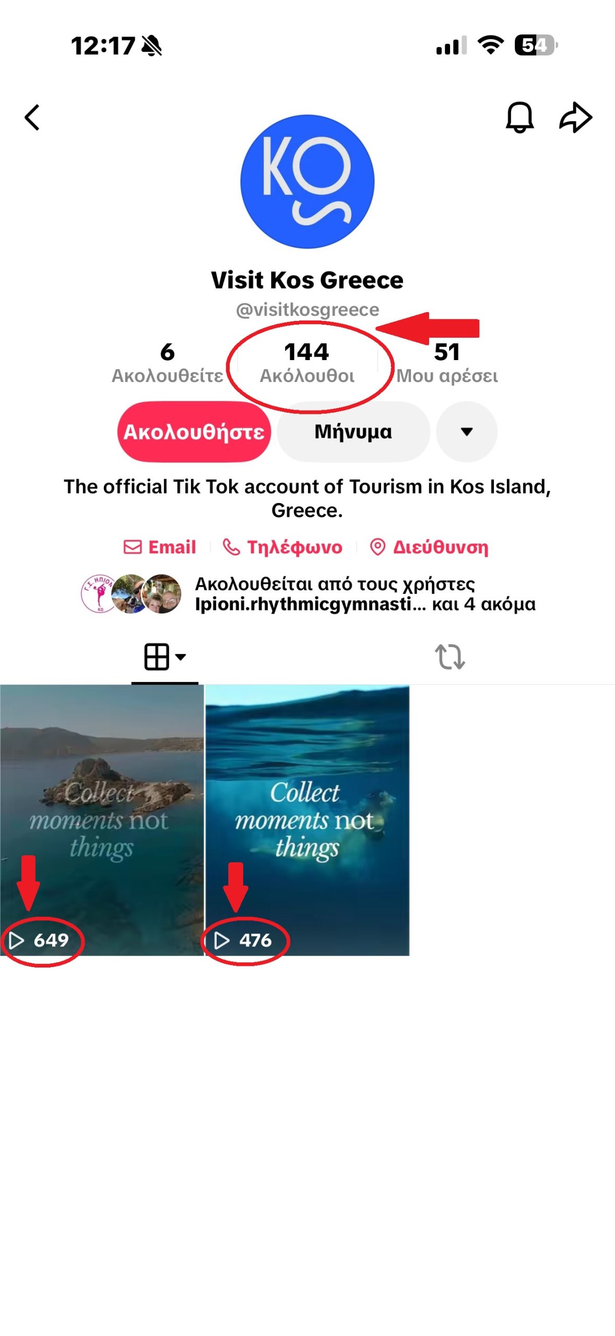
Task: Switch to the reposts tab
Action: [450, 657]
